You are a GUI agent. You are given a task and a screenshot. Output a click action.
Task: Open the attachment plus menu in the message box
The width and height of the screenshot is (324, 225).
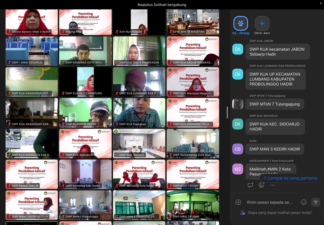point(238,202)
